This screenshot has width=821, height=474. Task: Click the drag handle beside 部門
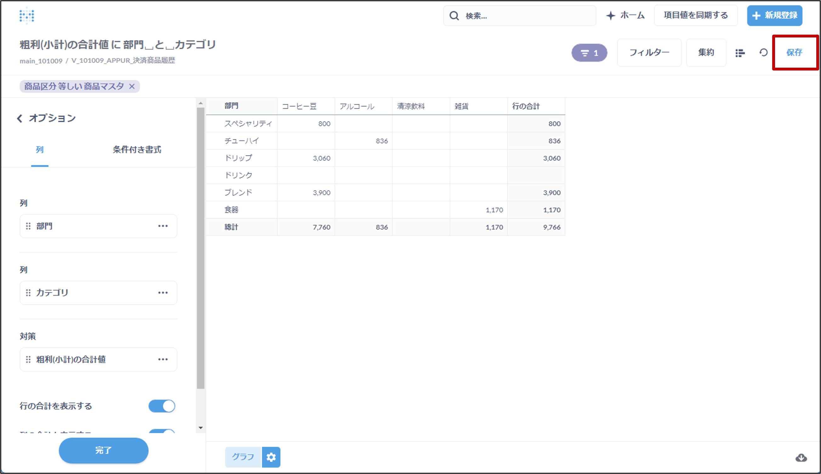coord(28,226)
